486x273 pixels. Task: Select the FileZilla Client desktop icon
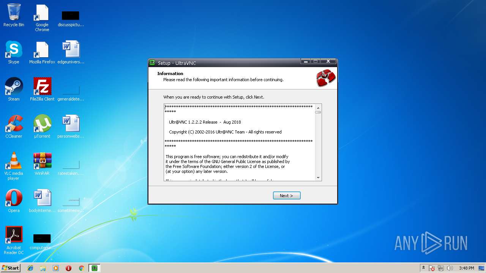click(x=42, y=89)
